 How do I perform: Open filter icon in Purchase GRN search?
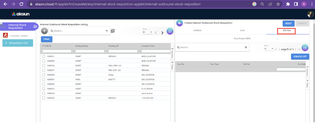246,47
